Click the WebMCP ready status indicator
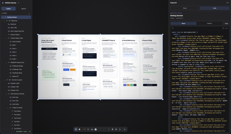This screenshot has height=134, width=231. pos(24,131)
